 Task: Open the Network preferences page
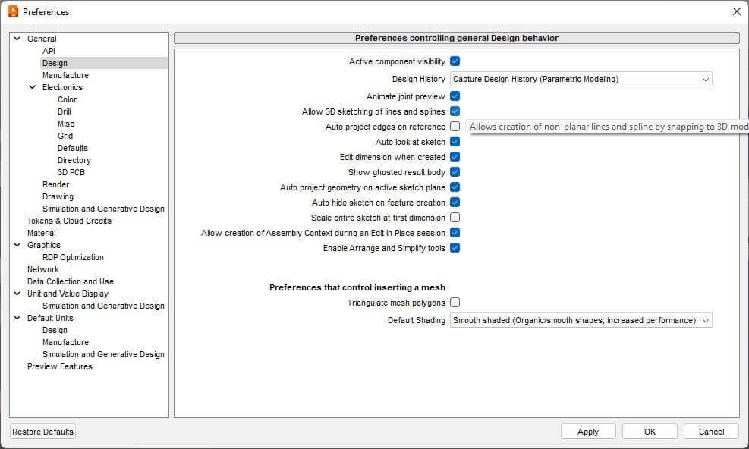click(42, 269)
